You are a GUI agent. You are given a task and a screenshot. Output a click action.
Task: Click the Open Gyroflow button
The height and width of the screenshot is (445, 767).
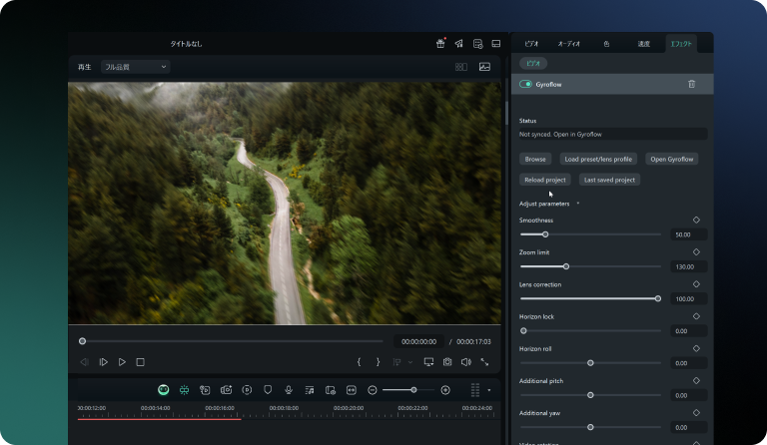pyautogui.click(x=671, y=160)
